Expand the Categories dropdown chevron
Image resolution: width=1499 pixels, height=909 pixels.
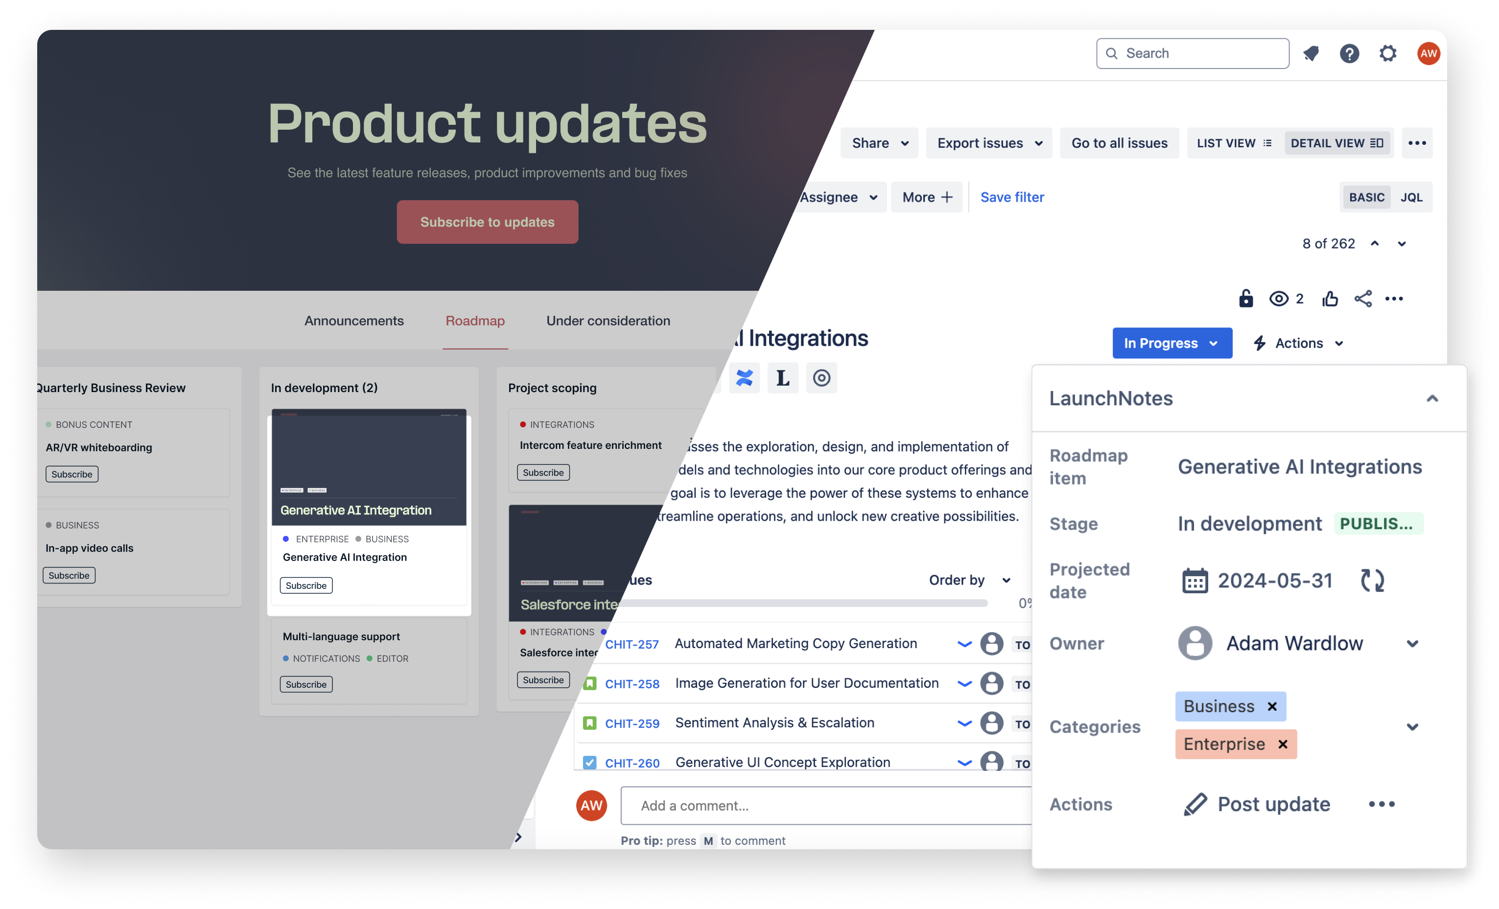pos(1413,727)
